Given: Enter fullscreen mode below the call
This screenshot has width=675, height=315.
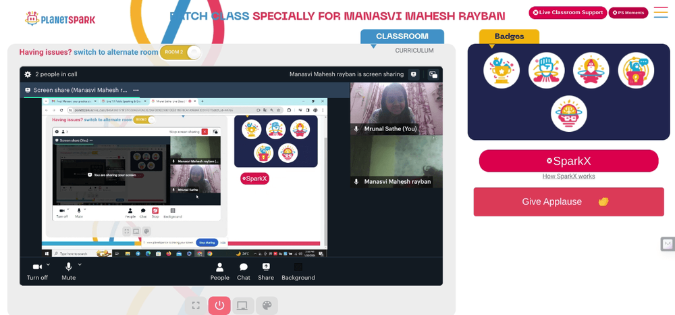Looking at the screenshot, I should pos(196,306).
